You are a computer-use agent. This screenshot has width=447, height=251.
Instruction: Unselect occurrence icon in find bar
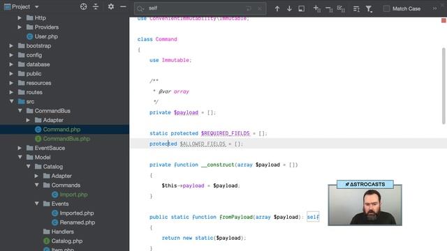click(329, 9)
